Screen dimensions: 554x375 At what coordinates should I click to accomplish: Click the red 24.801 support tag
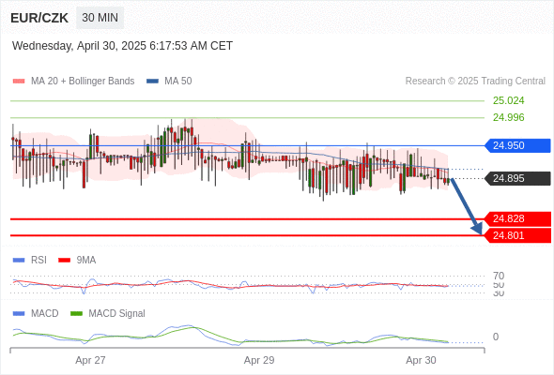pyautogui.click(x=517, y=235)
